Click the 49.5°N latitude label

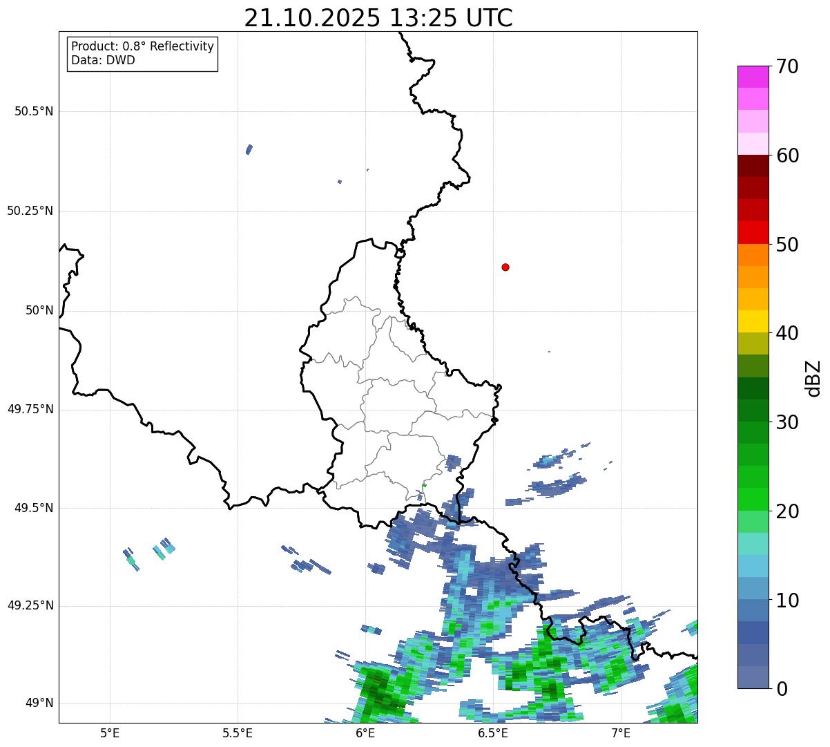(x=34, y=508)
